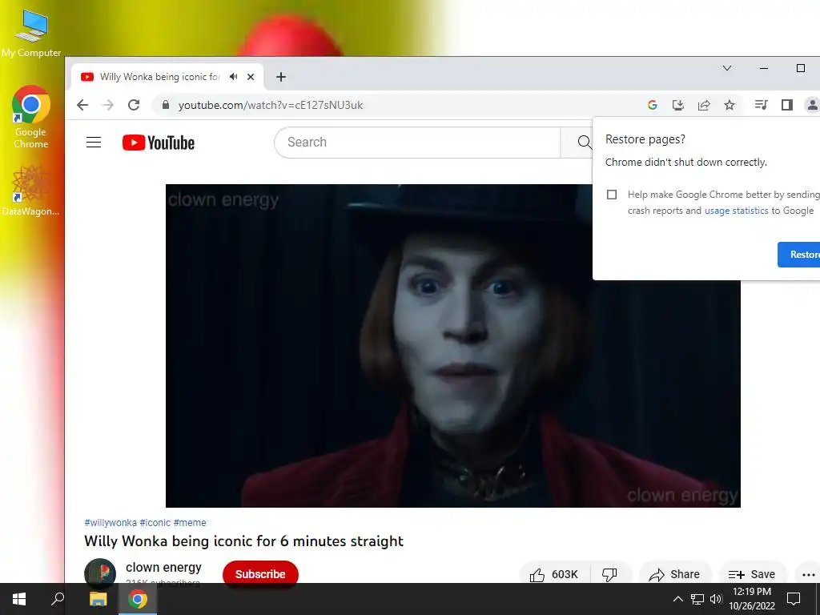Open notification center icon
The height and width of the screenshot is (615, 820).
[794, 599]
